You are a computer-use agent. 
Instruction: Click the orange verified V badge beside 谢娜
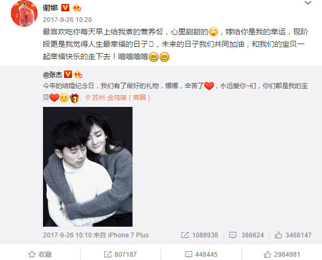(x=66, y=8)
